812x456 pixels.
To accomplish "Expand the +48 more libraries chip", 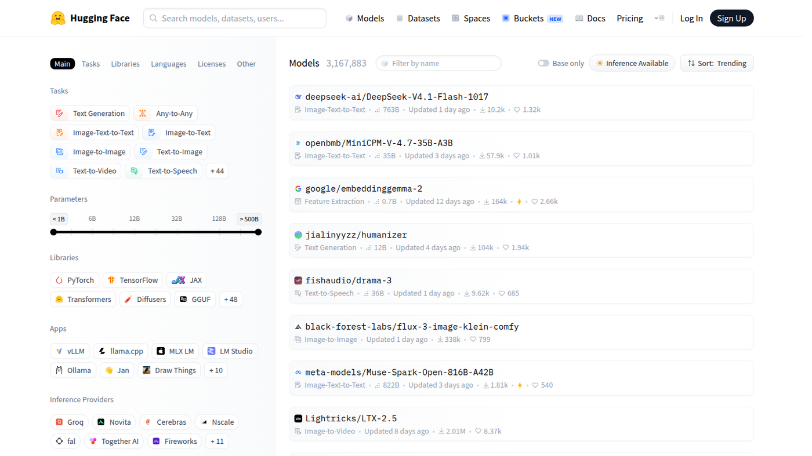I will click(231, 300).
